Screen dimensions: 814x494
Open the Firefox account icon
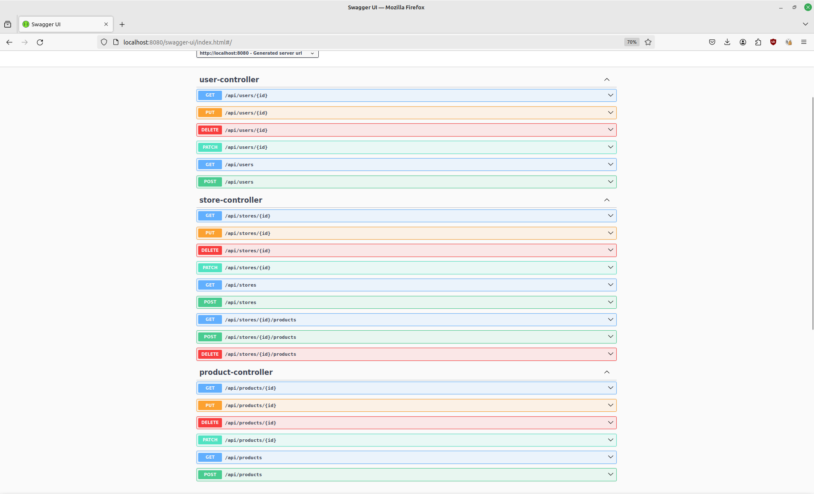[x=743, y=42]
